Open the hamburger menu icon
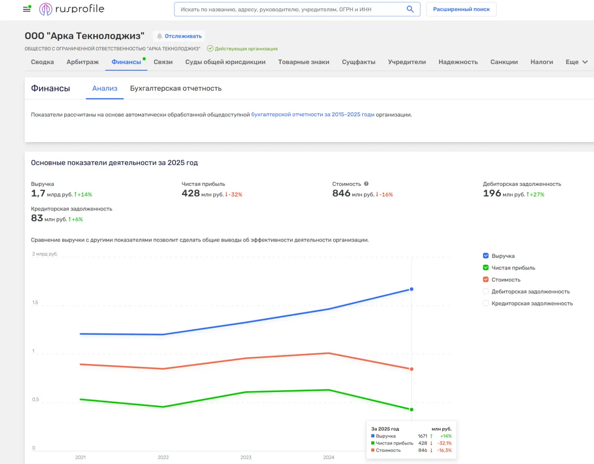The height and width of the screenshot is (464, 594). pyautogui.click(x=26, y=9)
